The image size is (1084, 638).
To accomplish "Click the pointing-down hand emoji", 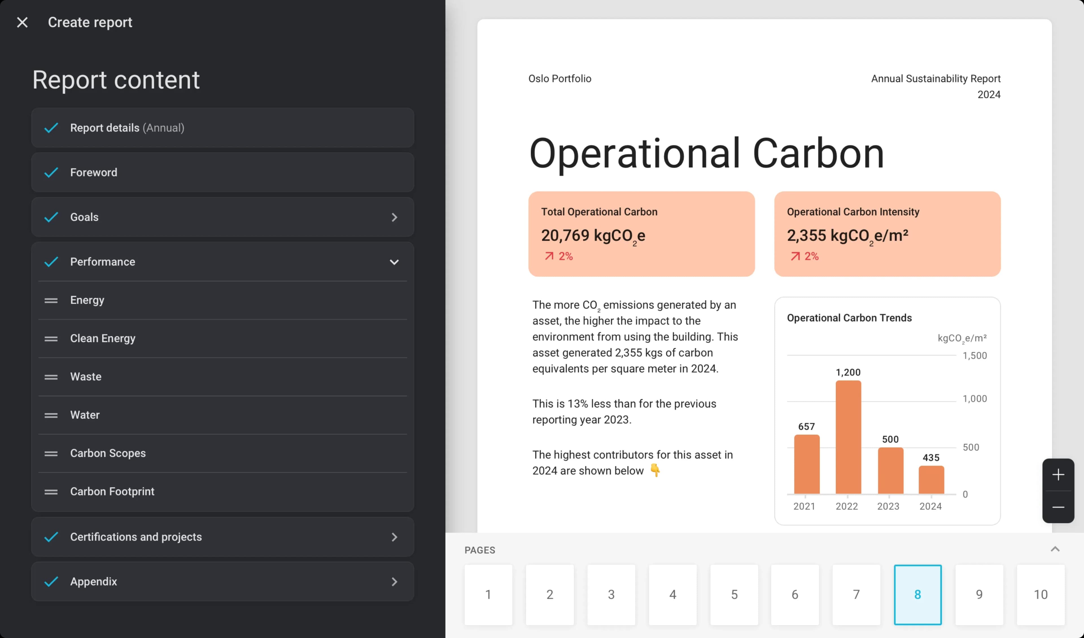I will 655,471.
